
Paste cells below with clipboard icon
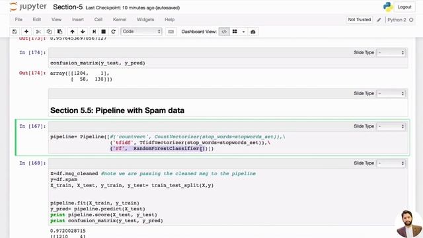(x=60, y=32)
